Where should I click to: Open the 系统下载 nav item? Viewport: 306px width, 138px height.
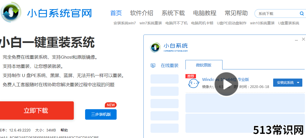(173, 13)
